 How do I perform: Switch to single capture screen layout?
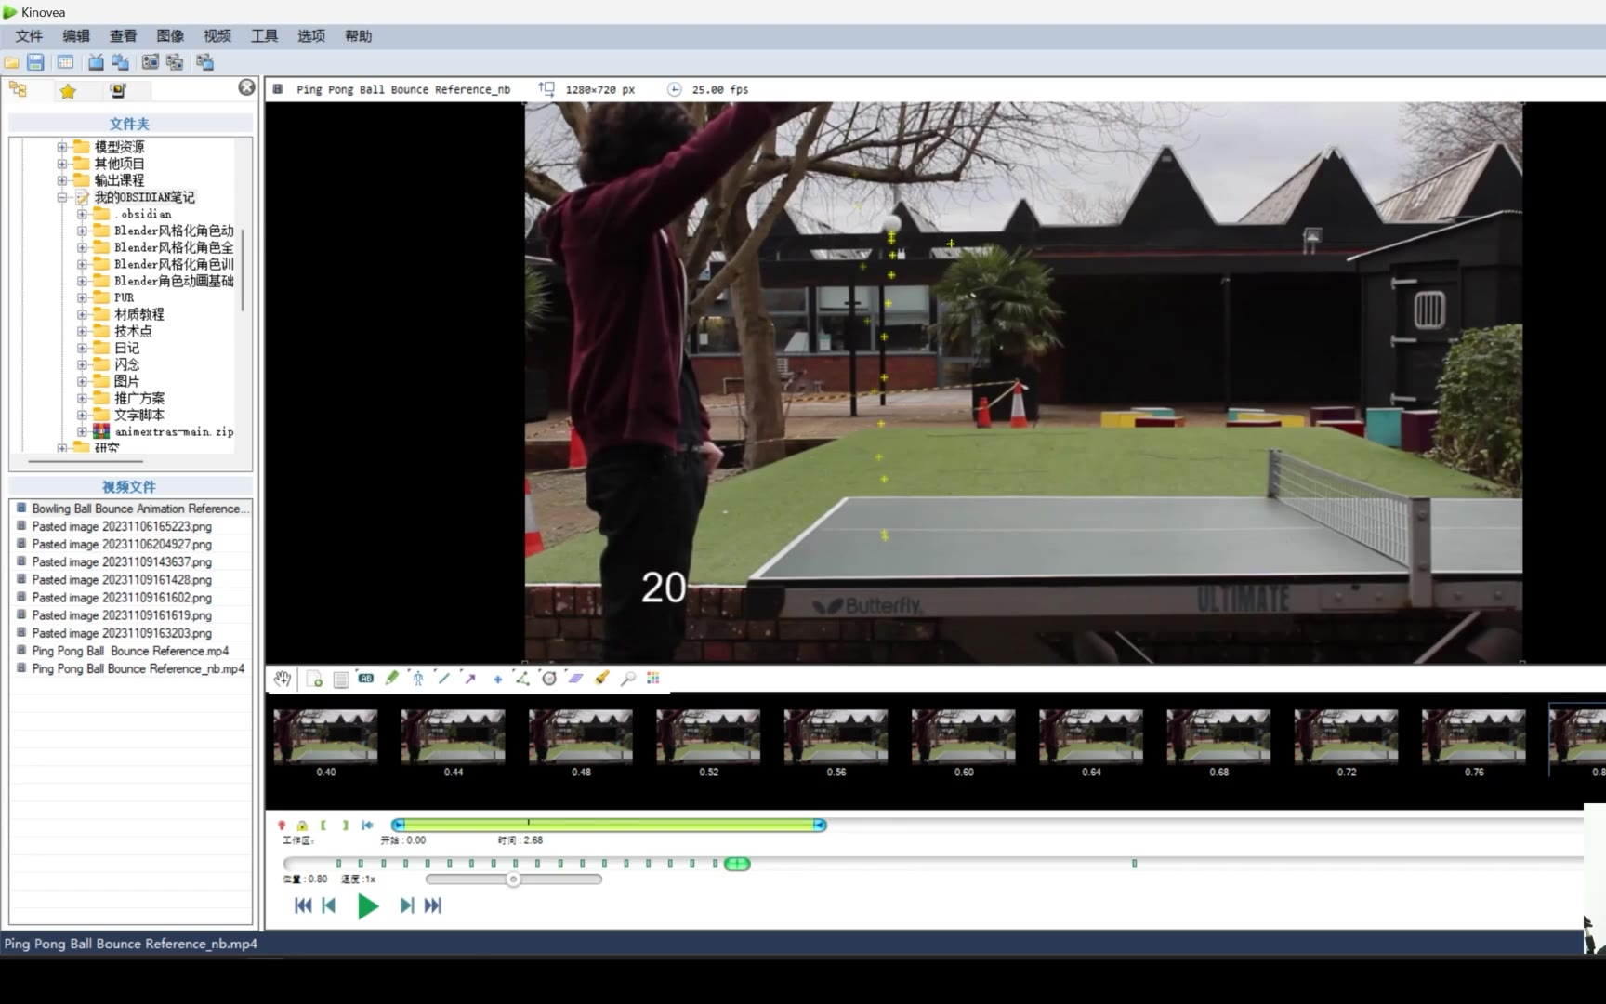151,62
